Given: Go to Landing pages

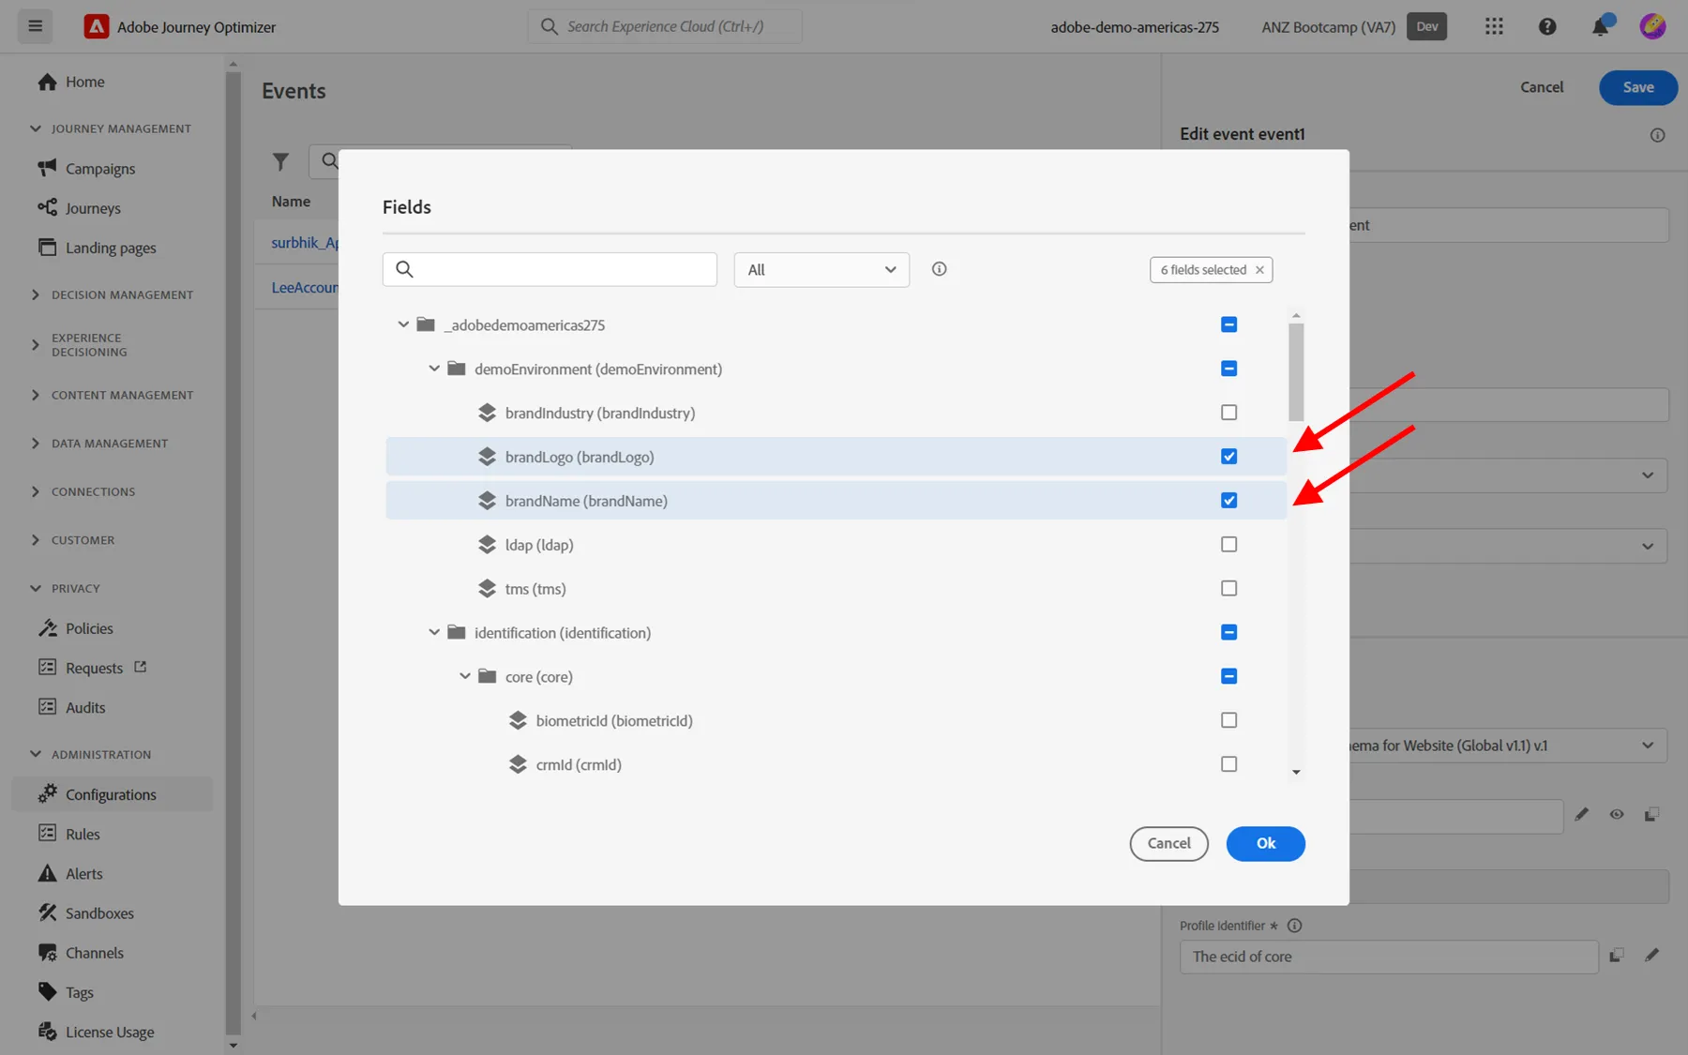Looking at the screenshot, I should [111, 248].
